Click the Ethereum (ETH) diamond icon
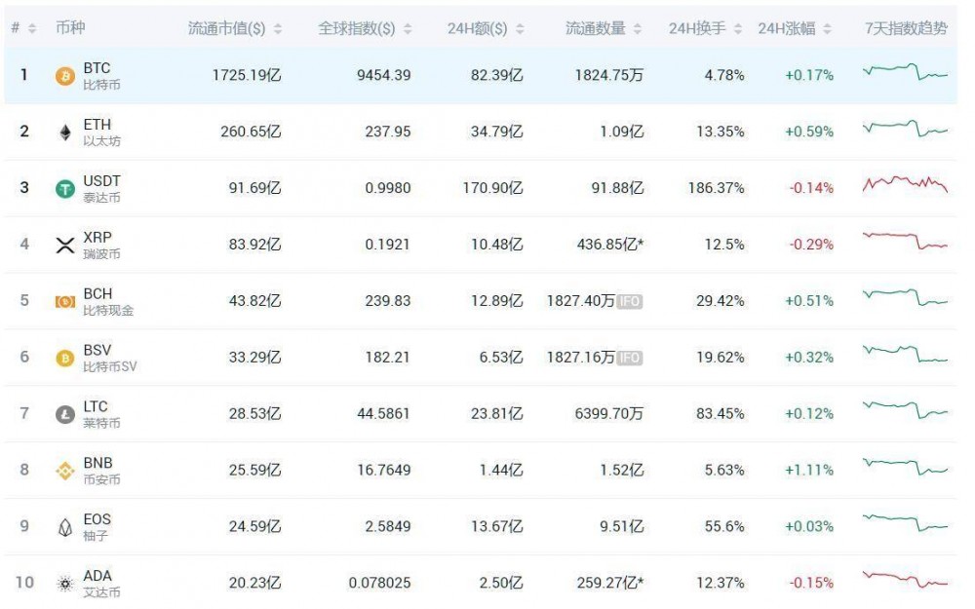 [x=65, y=133]
